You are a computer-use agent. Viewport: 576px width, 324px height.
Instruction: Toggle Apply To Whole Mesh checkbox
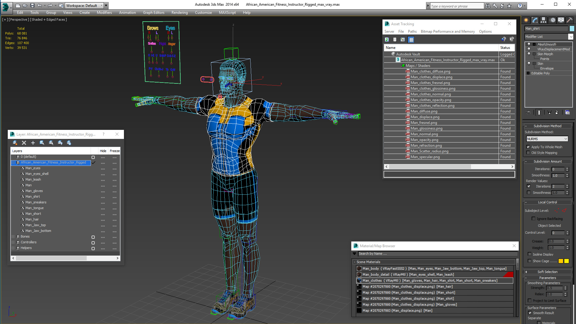pos(528,147)
